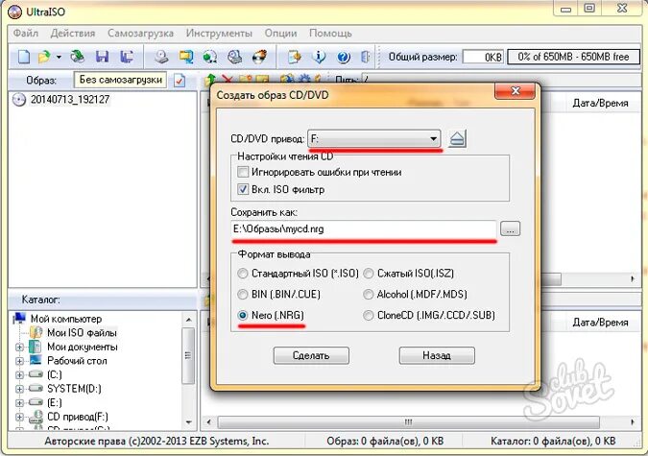Toggle Игнорировать ошибки при чтении checkbox

click(x=243, y=172)
